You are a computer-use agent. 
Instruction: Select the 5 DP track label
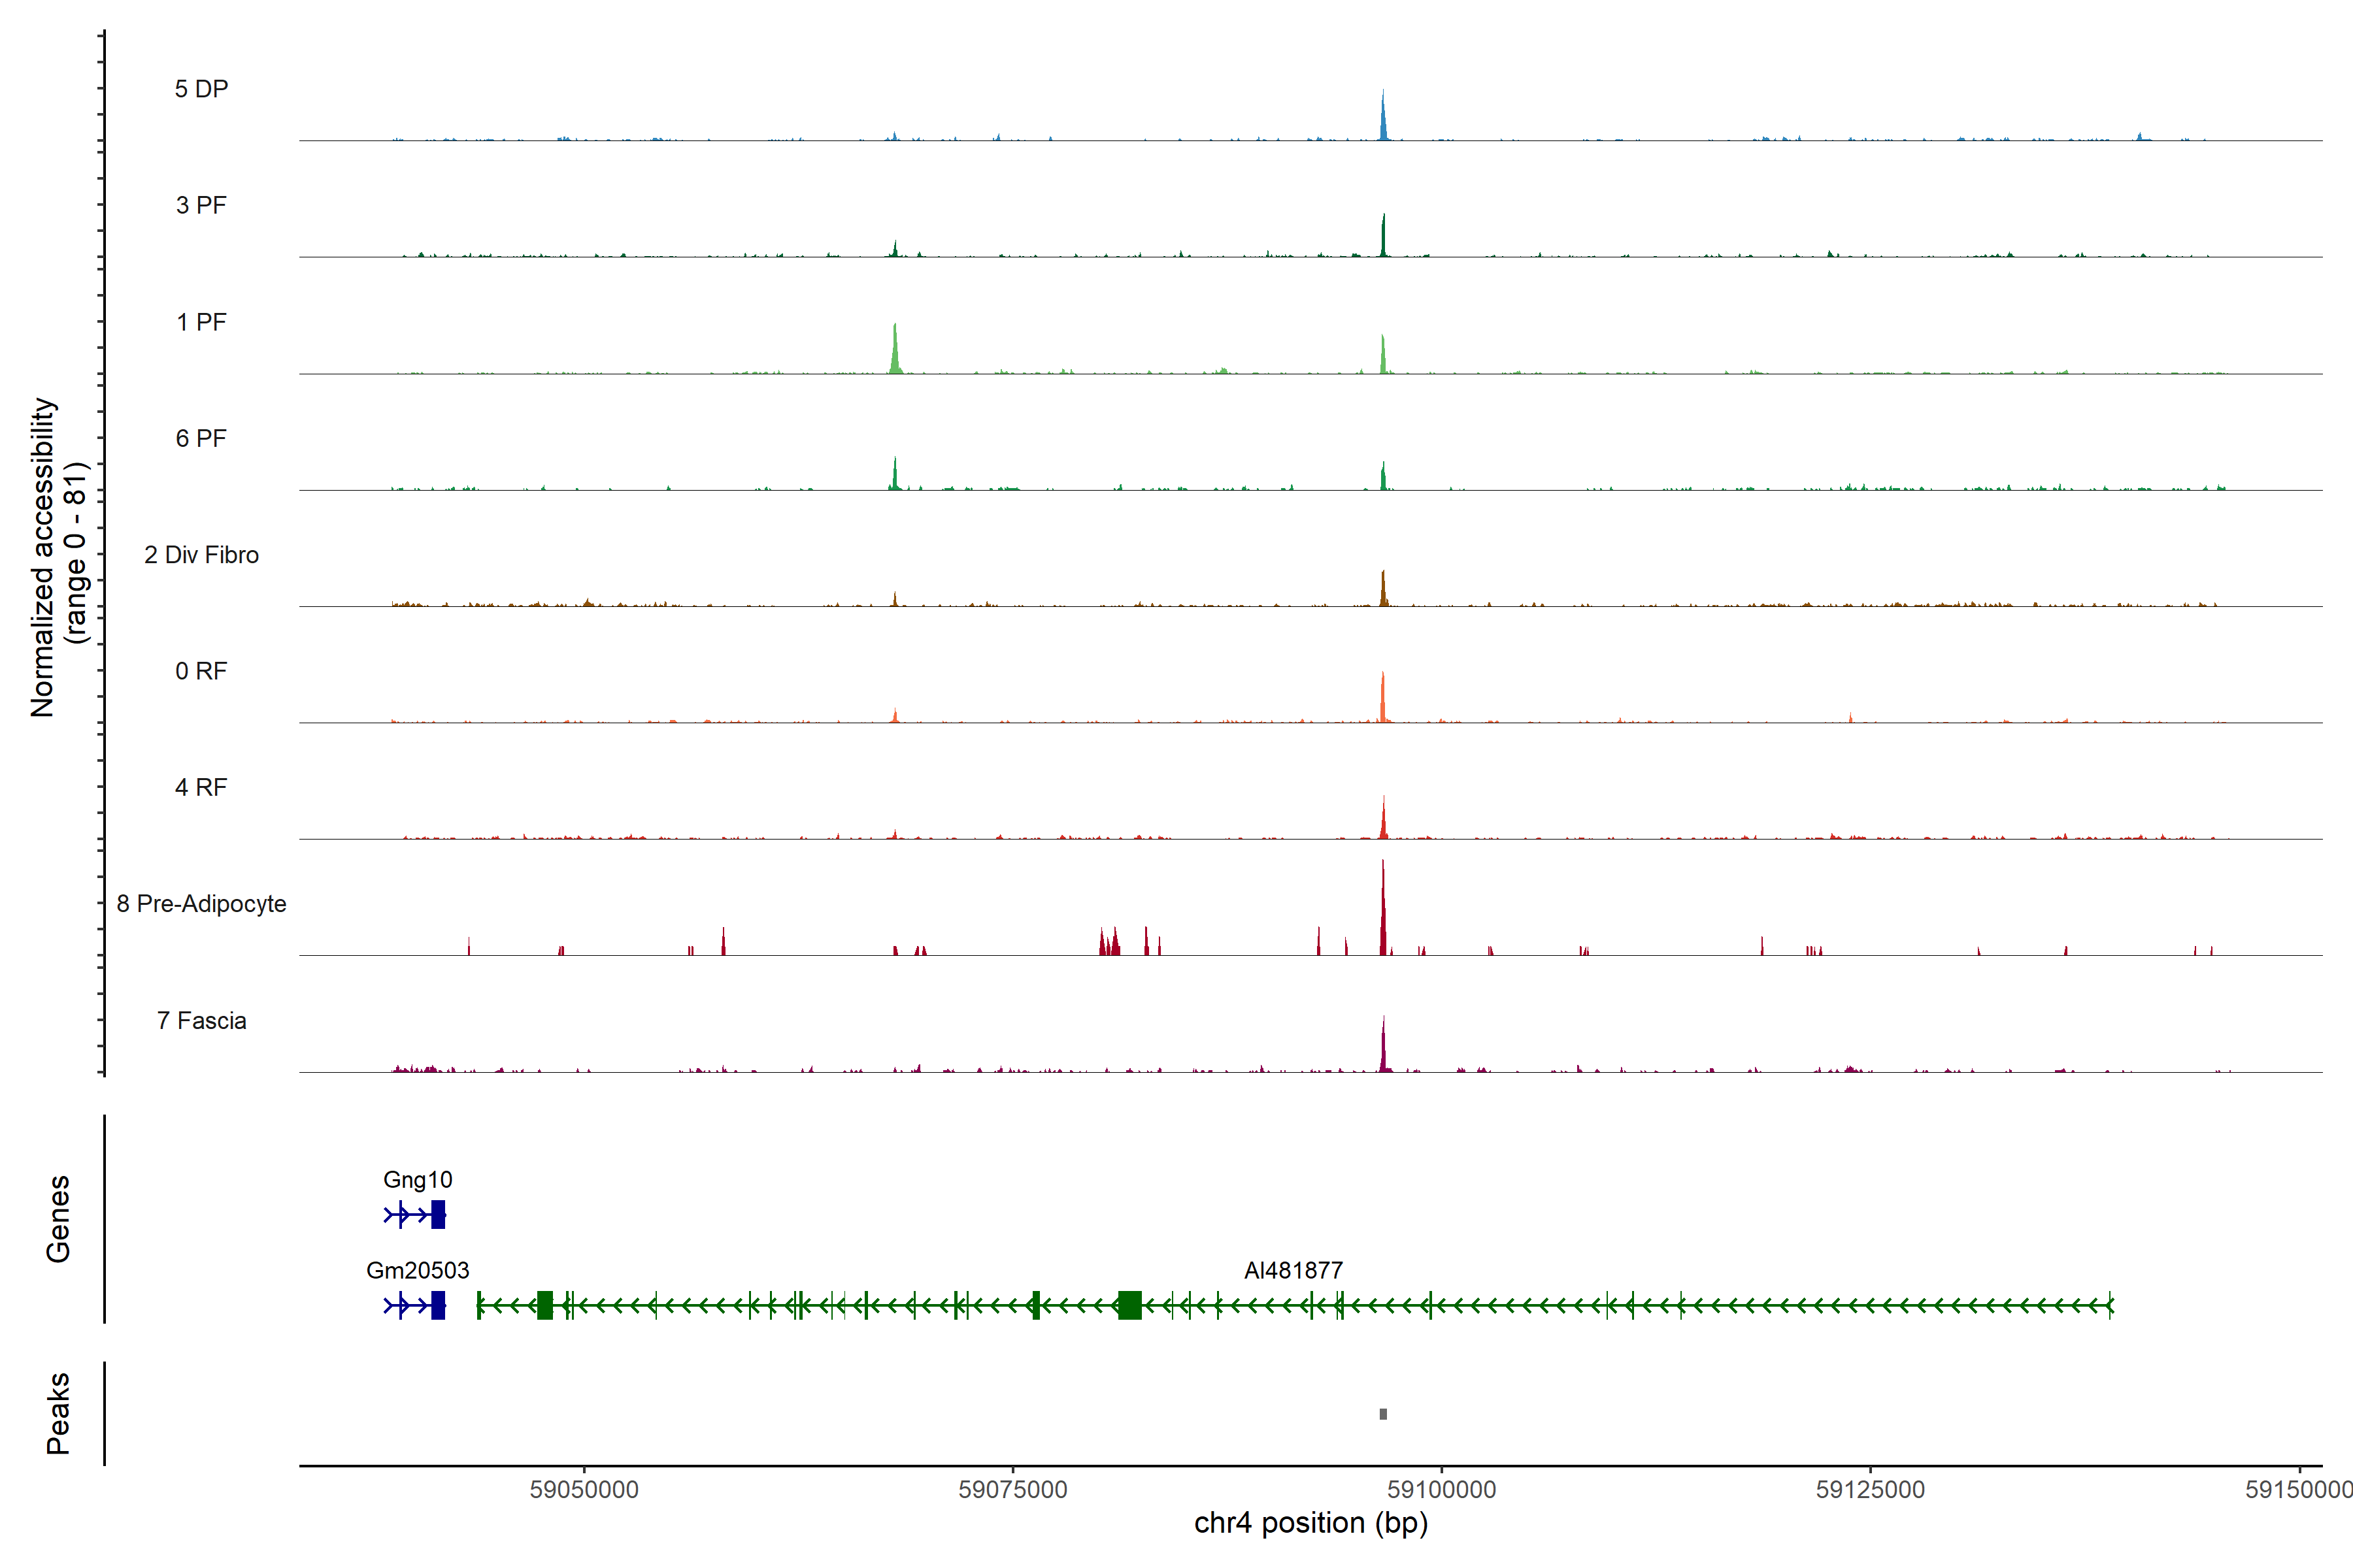click(201, 89)
